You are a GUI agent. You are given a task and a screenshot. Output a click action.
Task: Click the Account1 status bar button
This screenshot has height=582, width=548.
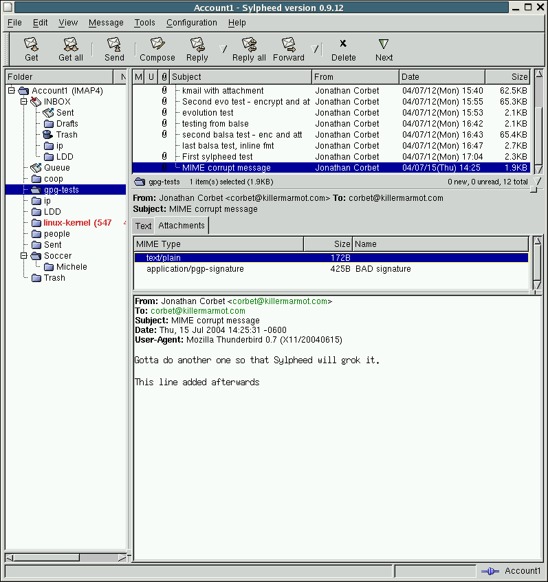(523, 571)
